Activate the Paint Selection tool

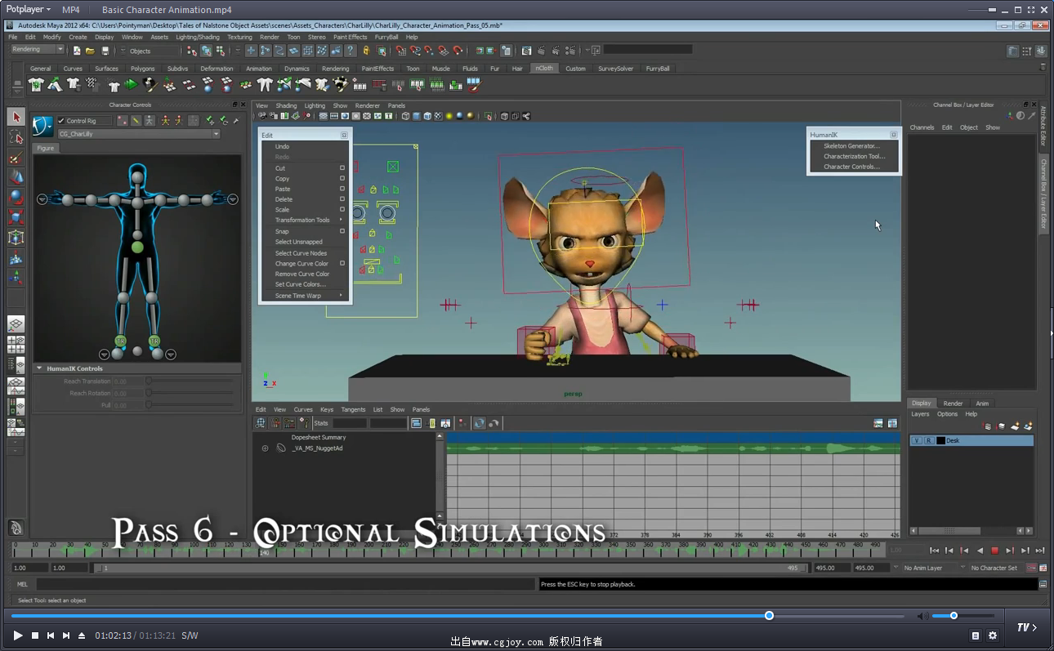16,158
